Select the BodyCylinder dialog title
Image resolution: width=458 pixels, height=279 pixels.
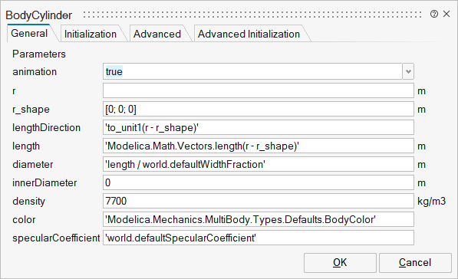39,15
